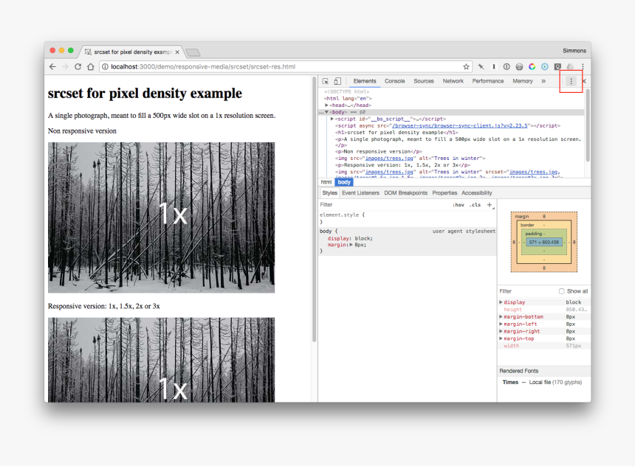The height and width of the screenshot is (466, 635).
Task: Collapse the body element node
Action: tap(326, 112)
